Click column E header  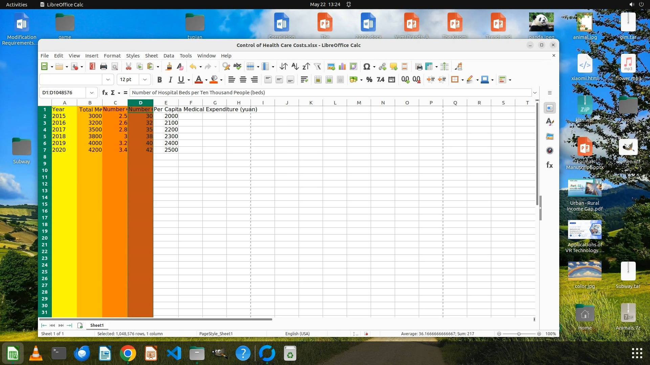pos(166,103)
